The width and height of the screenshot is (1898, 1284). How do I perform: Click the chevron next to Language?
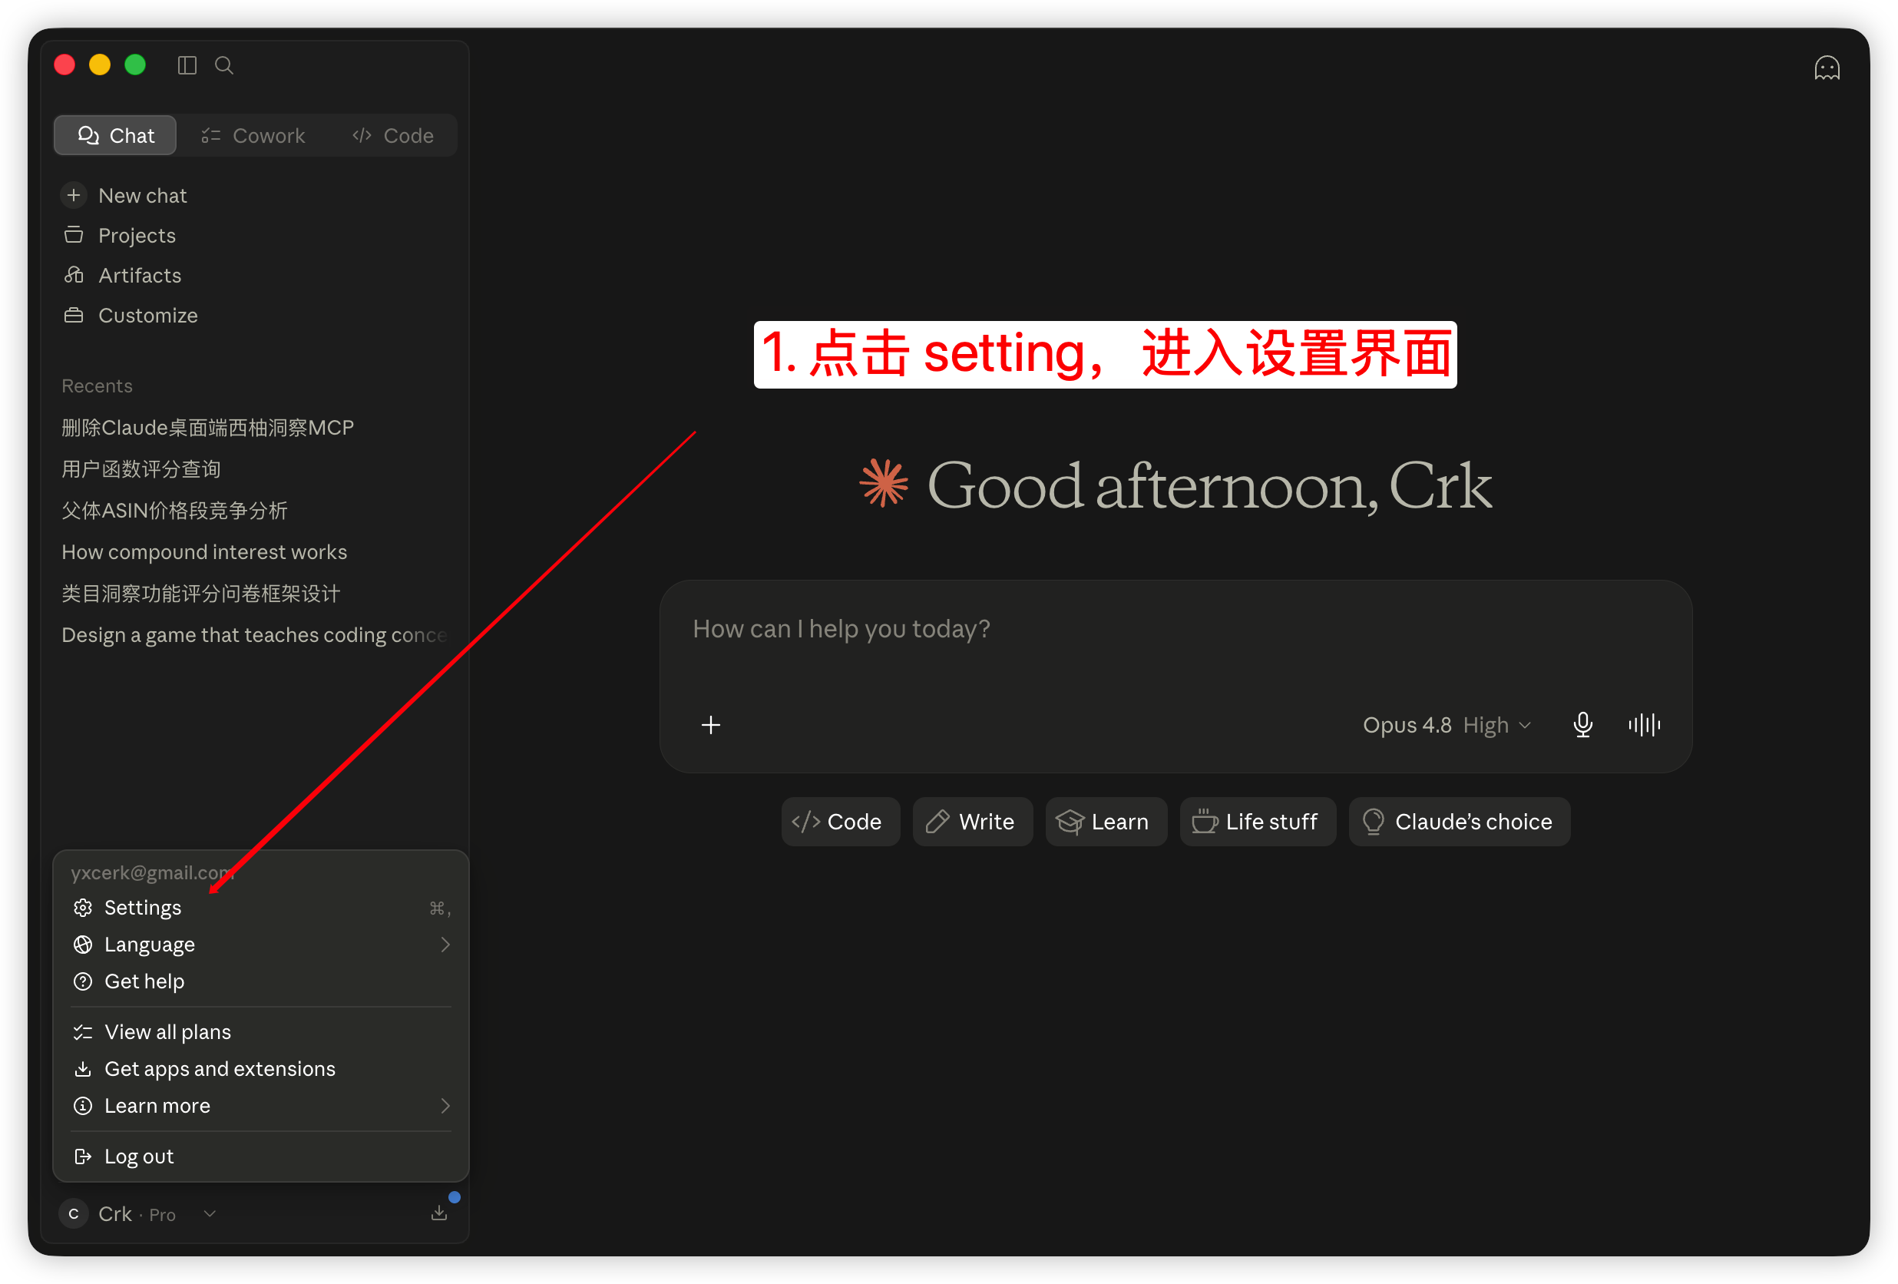click(x=445, y=945)
